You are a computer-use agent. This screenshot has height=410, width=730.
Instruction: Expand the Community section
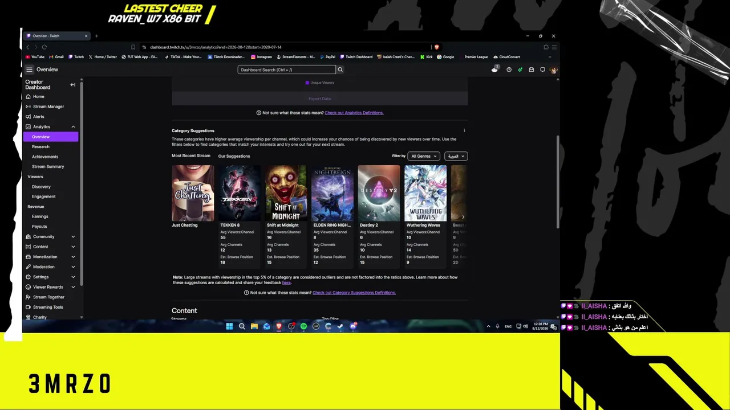73,237
